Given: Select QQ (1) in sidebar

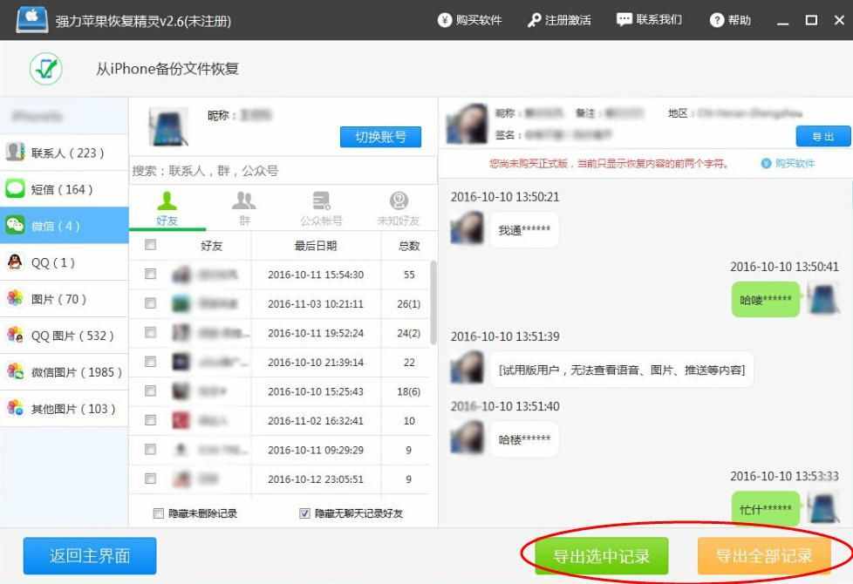Looking at the screenshot, I should [x=65, y=262].
